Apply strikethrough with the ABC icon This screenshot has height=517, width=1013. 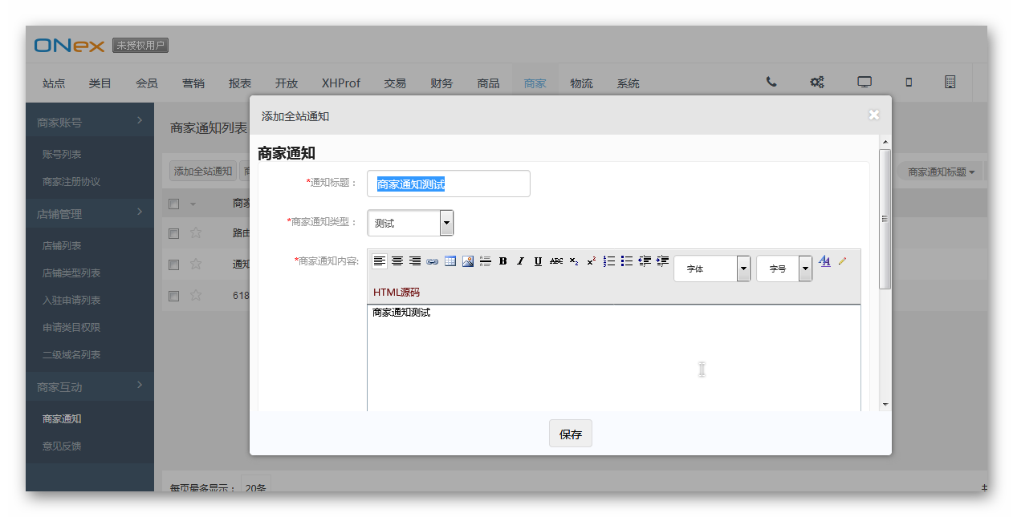[556, 261]
